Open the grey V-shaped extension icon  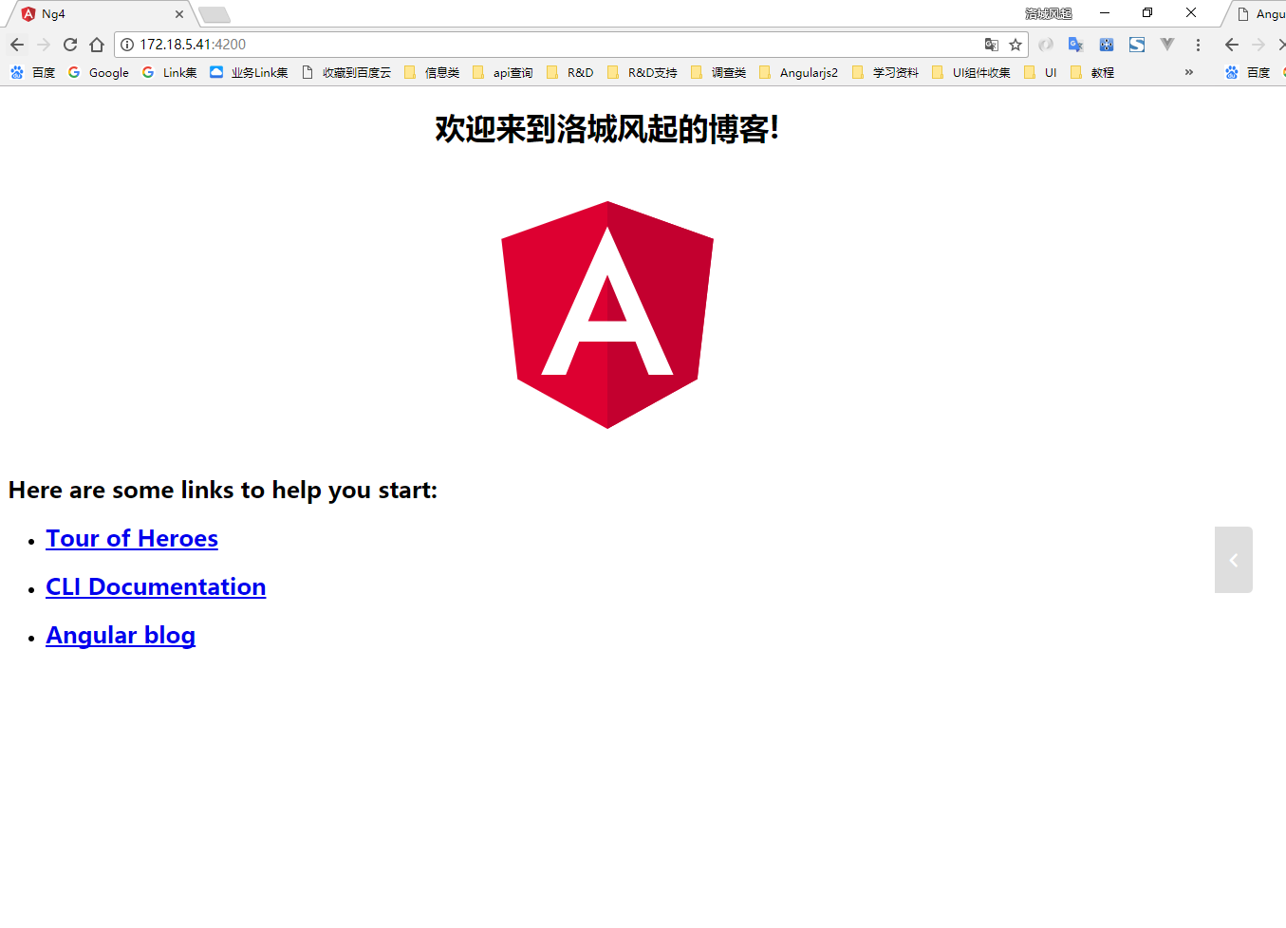click(1167, 45)
